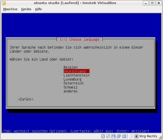Open the Maschine menu
This screenshot has width=163, height=140.
click(x=10, y=9)
